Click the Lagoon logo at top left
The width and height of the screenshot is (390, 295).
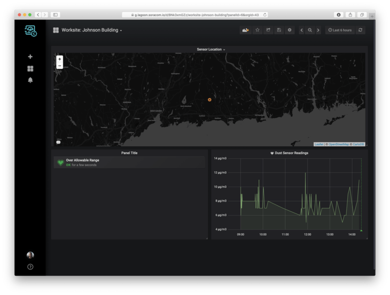[x=30, y=31]
